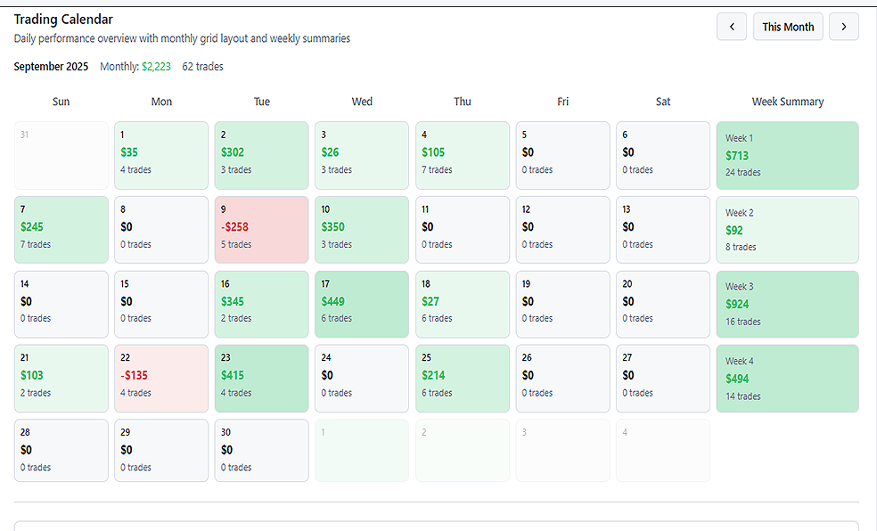Select September 25 showing $214
Image resolution: width=877 pixels, height=531 pixels.
coord(462,379)
